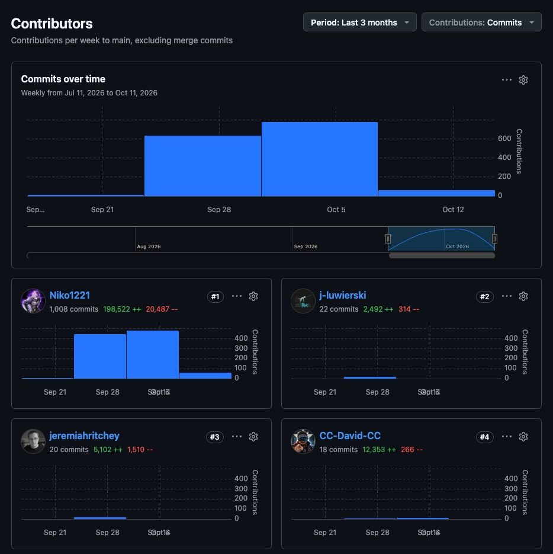This screenshot has height=554, width=553.
Task: Click the "1,008 commits" text
Action: (74, 309)
